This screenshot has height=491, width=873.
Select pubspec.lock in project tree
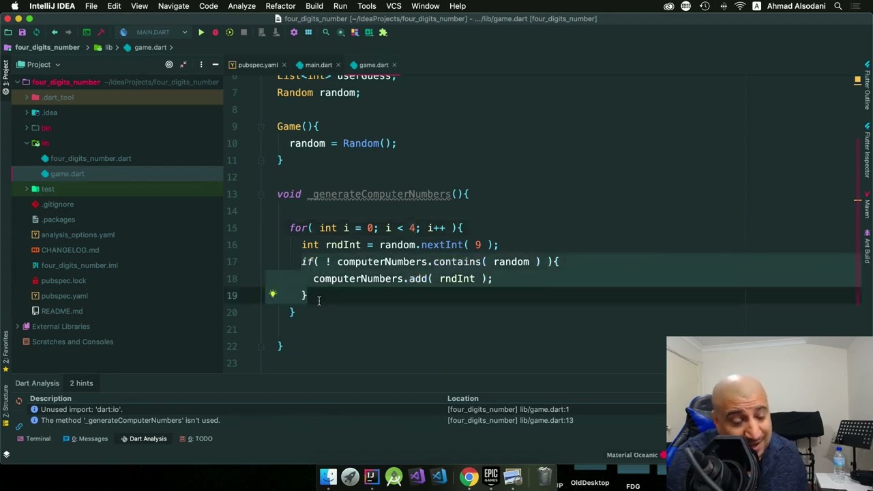coord(63,280)
